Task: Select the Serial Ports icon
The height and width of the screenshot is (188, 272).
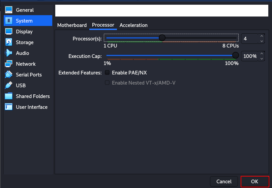Action: click(x=9, y=74)
